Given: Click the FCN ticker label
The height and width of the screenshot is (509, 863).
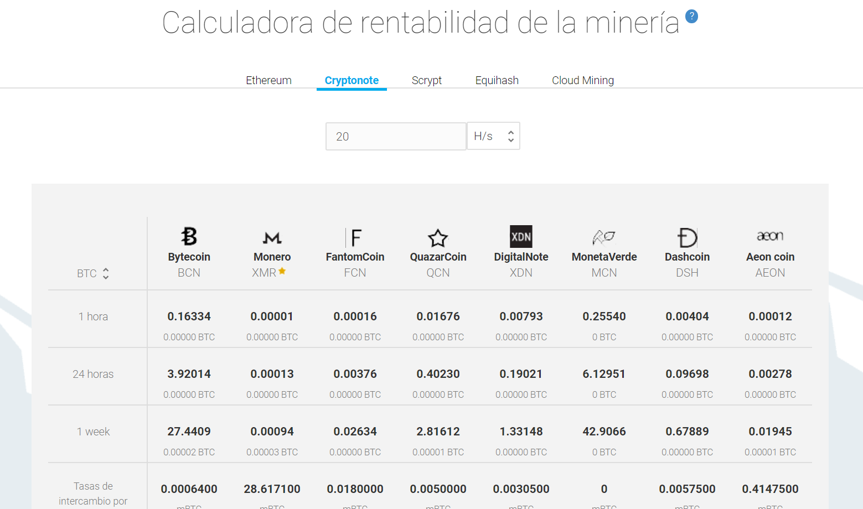Looking at the screenshot, I should tap(355, 273).
